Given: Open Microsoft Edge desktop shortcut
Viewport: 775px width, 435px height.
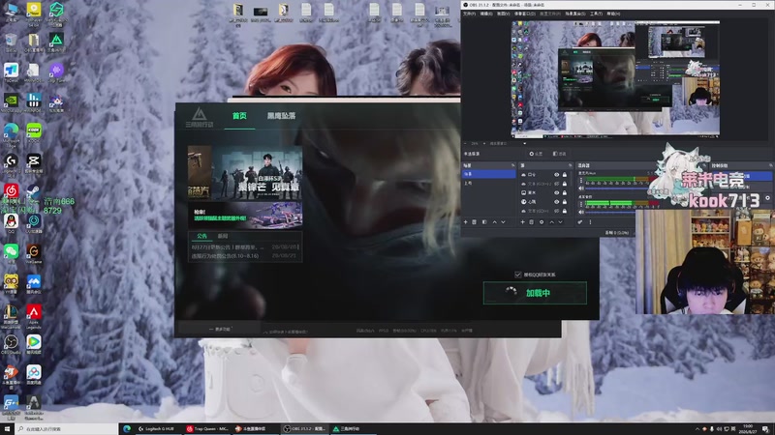Looking at the screenshot, I should (x=11, y=134).
